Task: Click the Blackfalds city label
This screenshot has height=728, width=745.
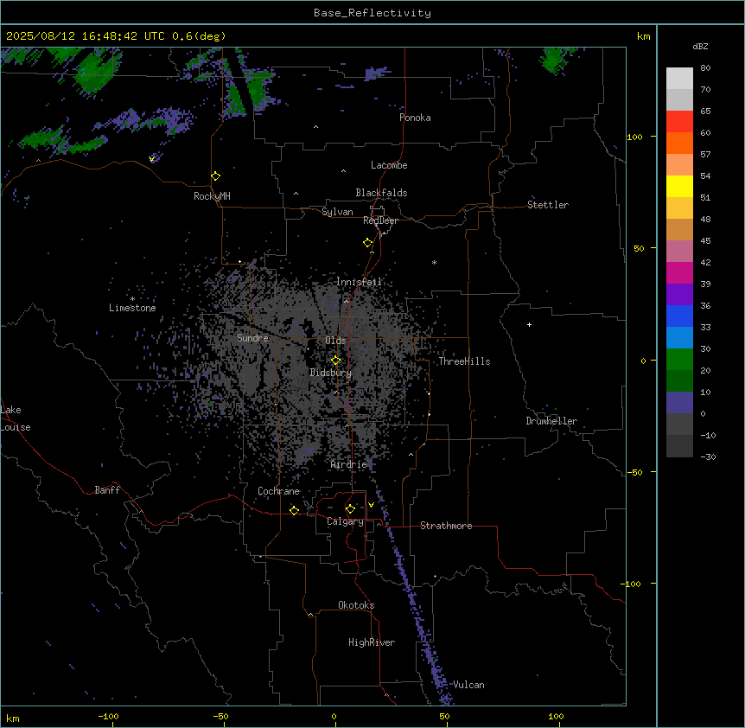Action: (381, 193)
